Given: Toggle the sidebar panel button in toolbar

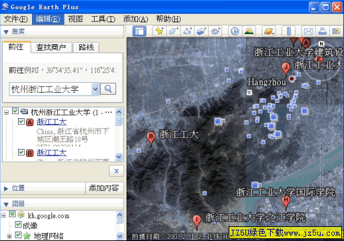Looking at the screenshot, I should click(139, 31).
